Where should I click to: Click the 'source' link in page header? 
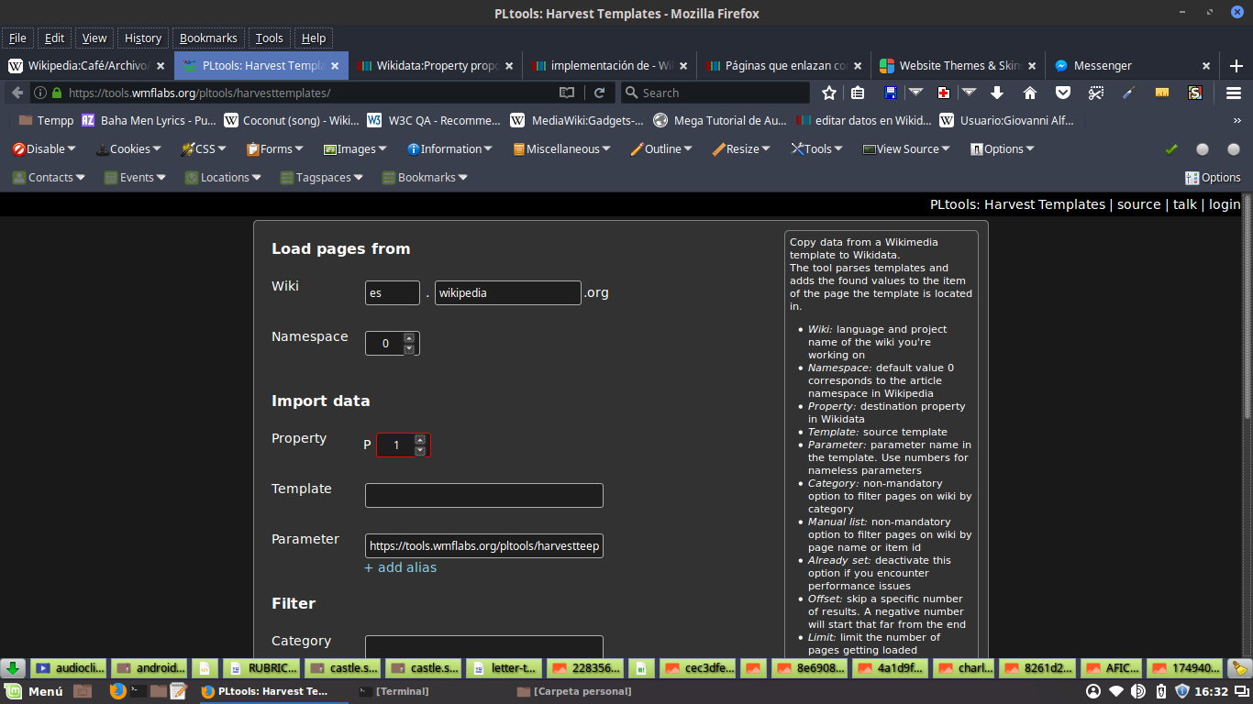1139,204
